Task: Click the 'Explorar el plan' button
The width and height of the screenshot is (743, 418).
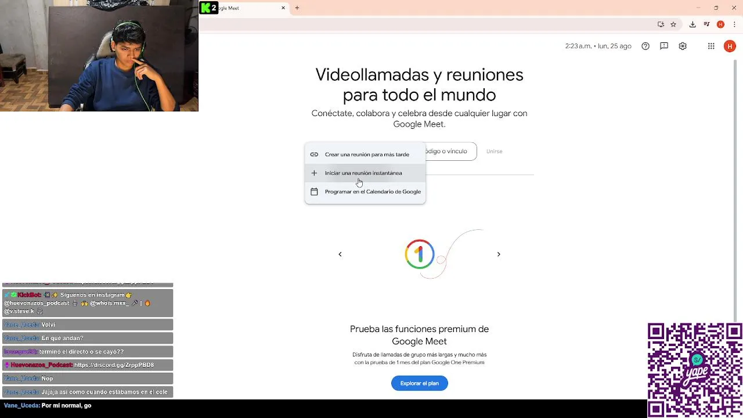Action: [420, 383]
